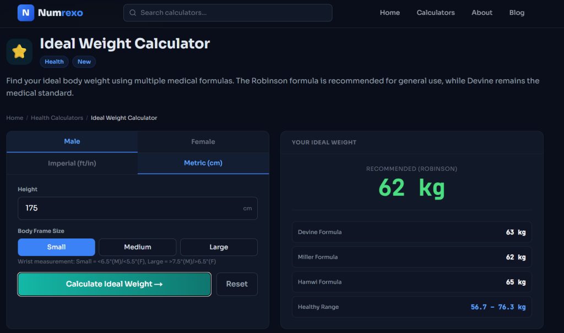Click the recommended 62 kg result
The height and width of the screenshot is (333, 564).
412,188
